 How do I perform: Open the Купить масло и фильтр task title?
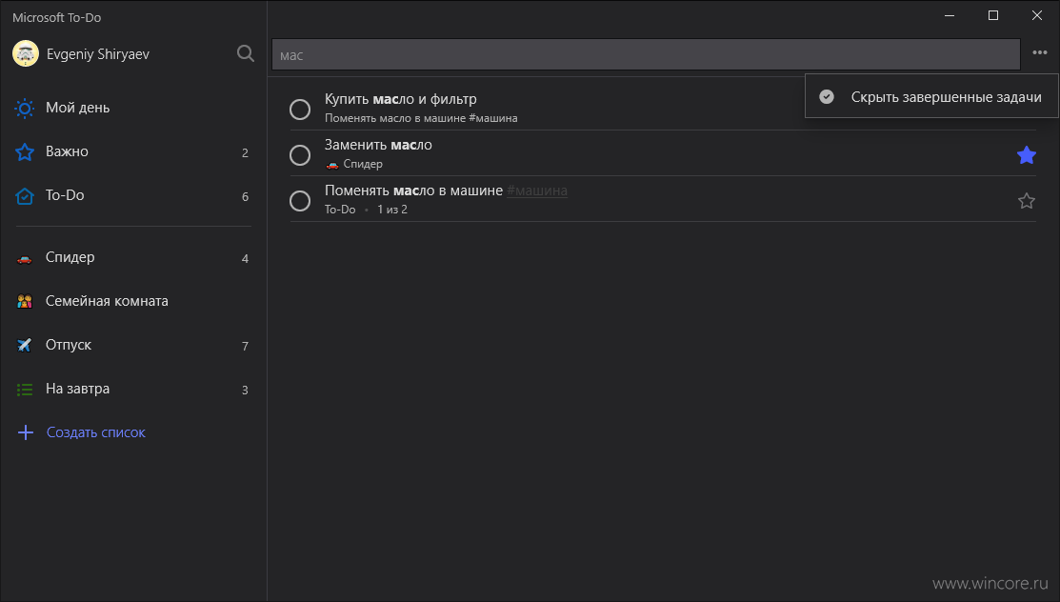click(400, 99)
